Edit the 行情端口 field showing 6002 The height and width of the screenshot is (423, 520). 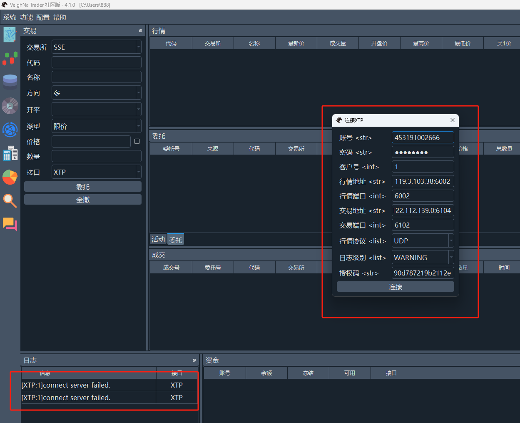pyautogui.click(x=423, y=196)
